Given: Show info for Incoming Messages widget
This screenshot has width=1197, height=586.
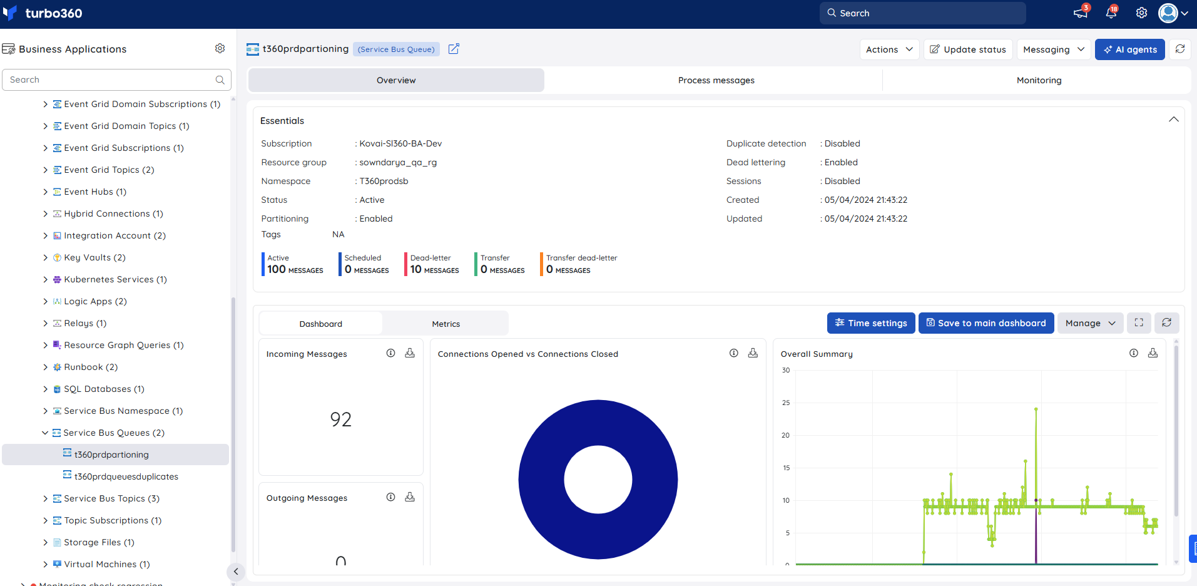Looking at the screenshot, I should (x=390, y=353).
